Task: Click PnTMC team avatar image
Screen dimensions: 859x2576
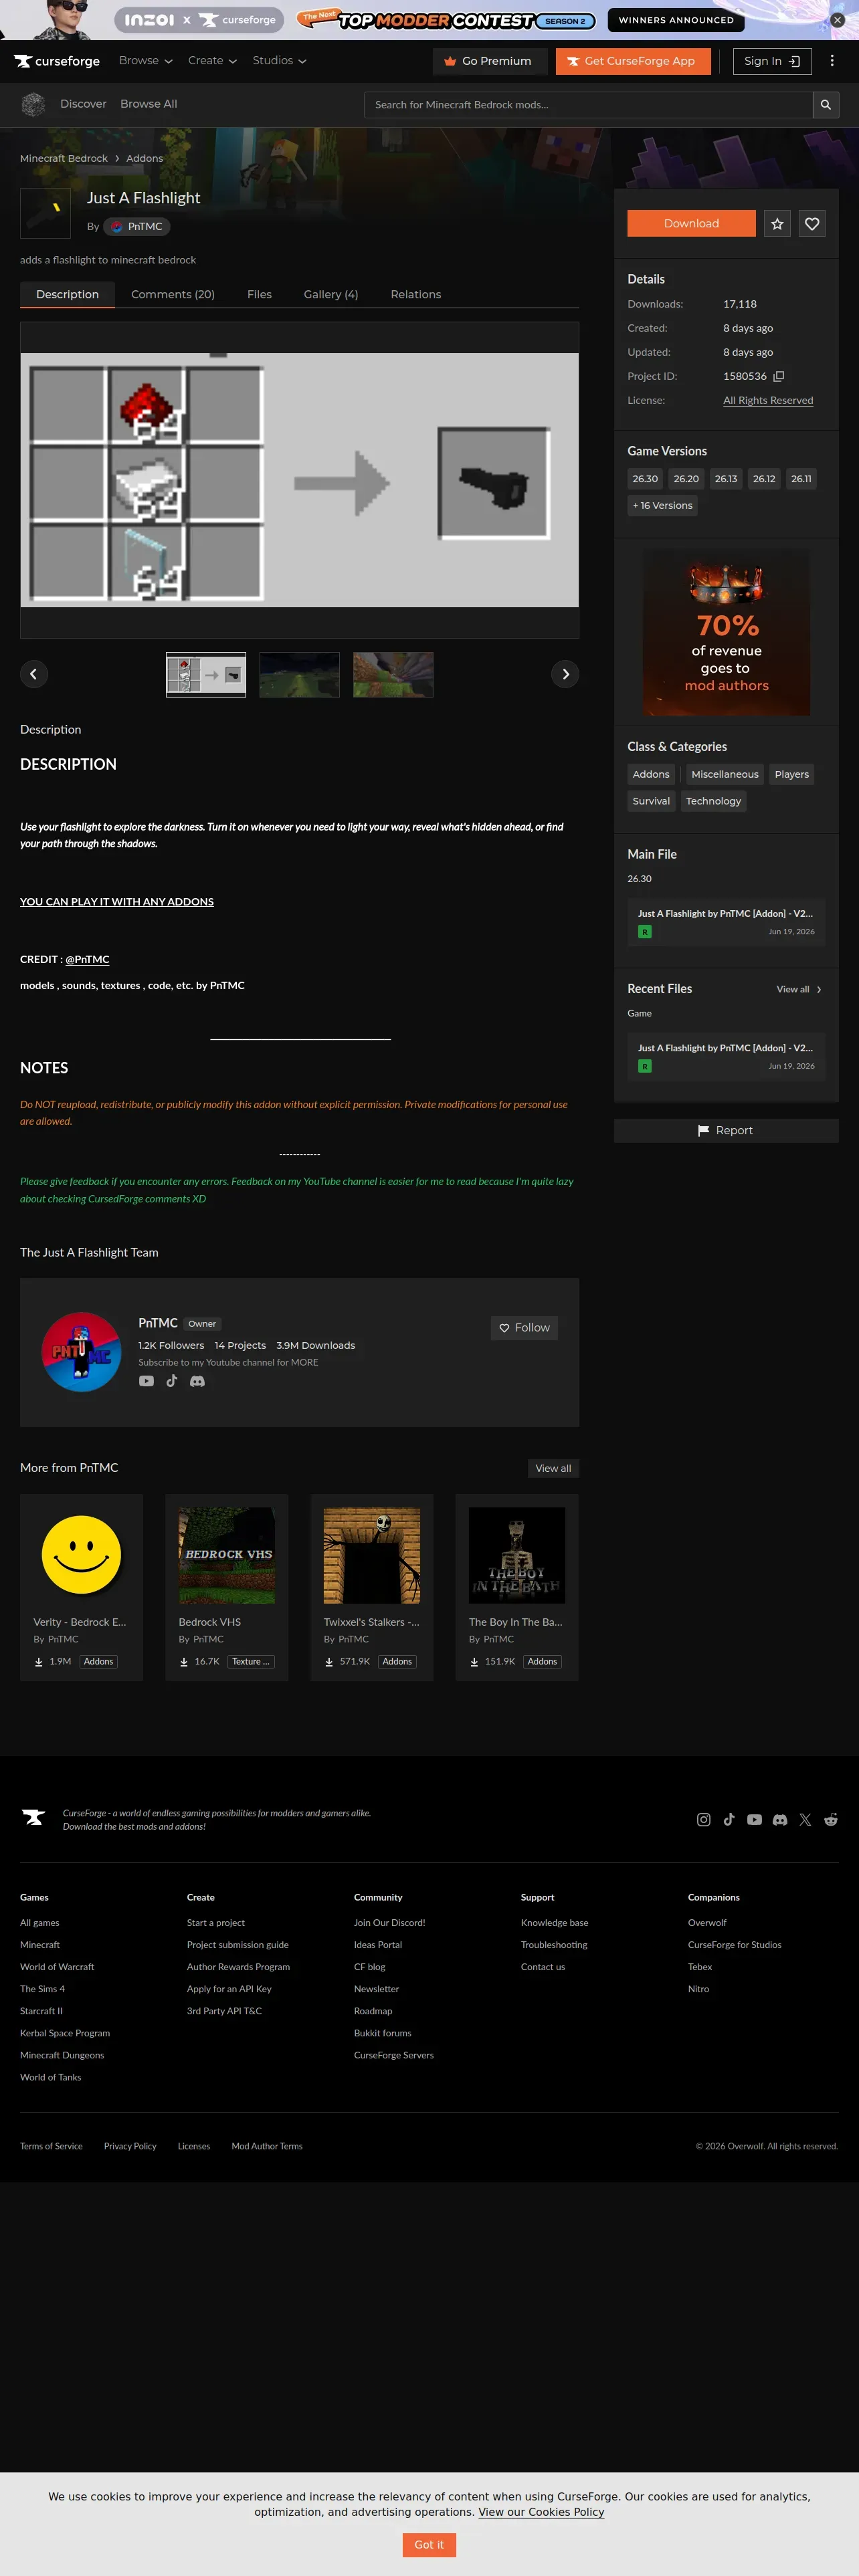Action: pos(81,1352)
